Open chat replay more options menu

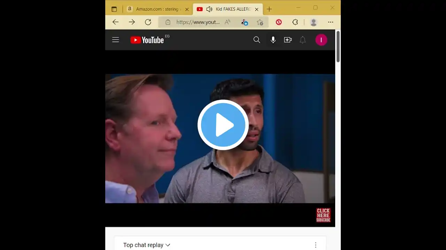[316, 245]
